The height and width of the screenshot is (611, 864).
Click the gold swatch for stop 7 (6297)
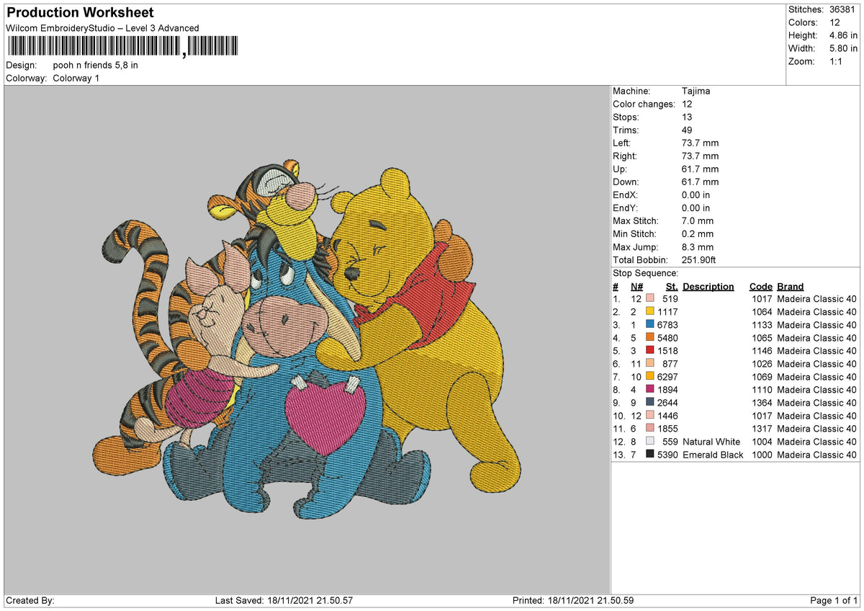tap(650, 377)
